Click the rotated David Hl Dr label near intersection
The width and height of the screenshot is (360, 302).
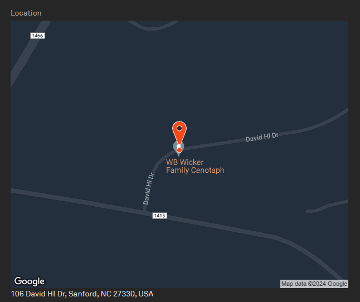coord(149,188)
